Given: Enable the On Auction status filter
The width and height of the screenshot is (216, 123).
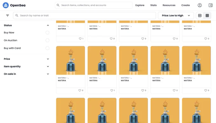Looking at the screenshot, I should pos(47,40).
